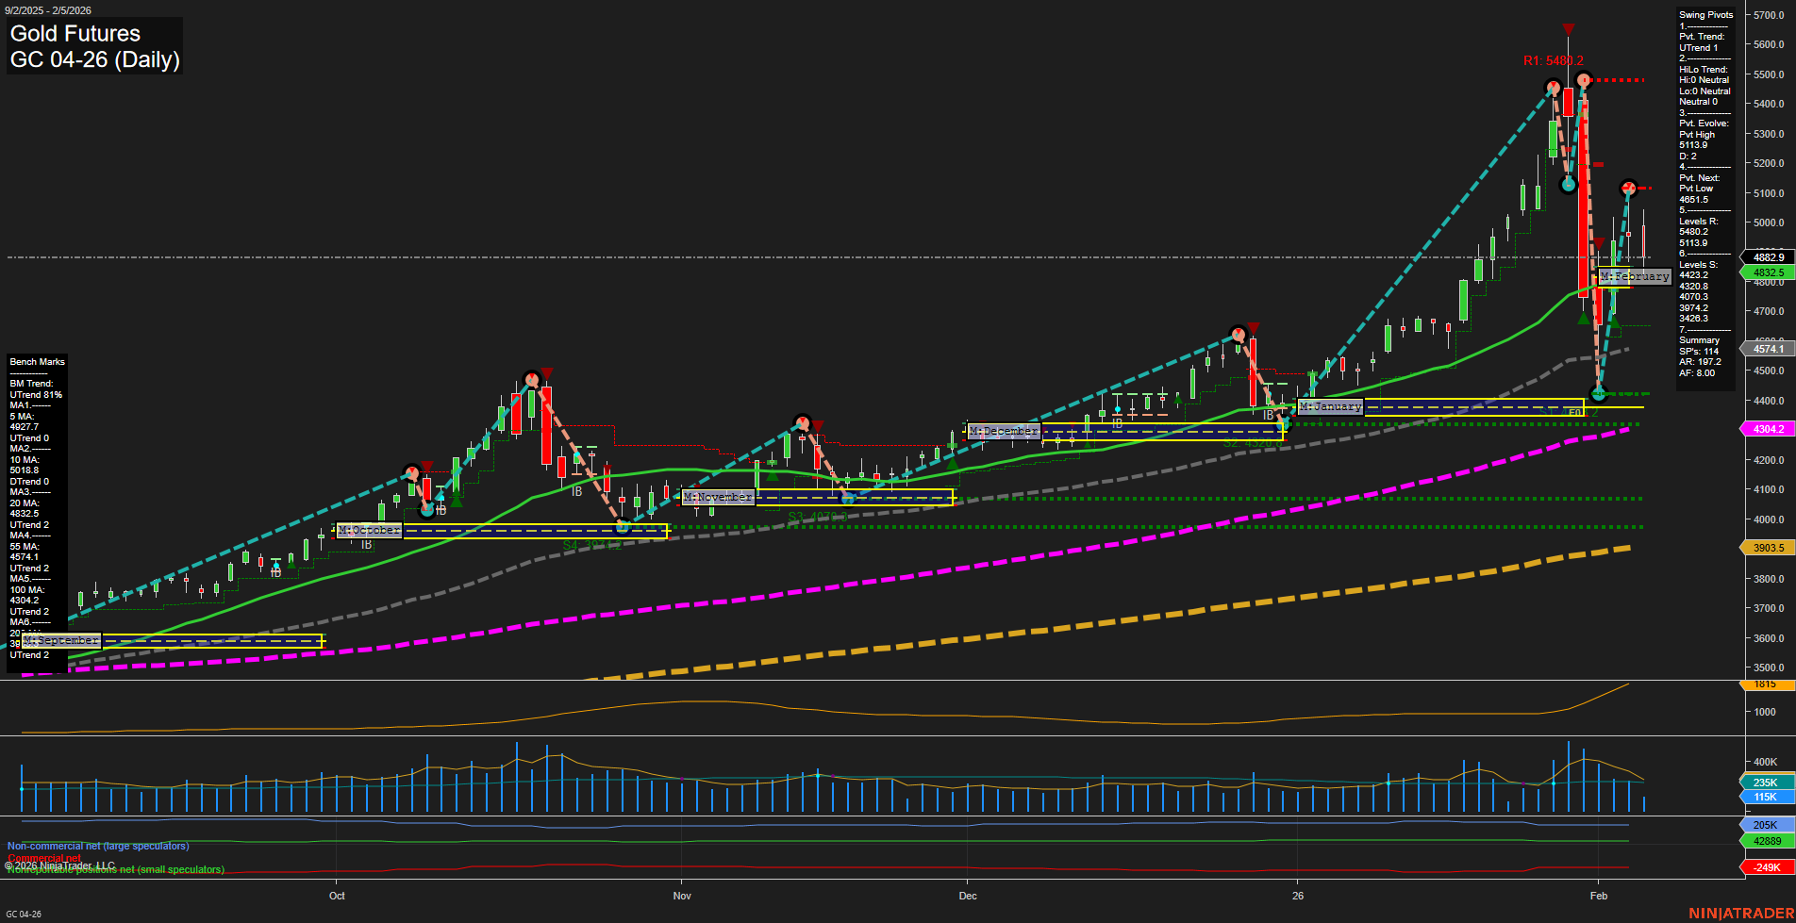
Task: Click the R1: 5480.2 resistance label
Action: [x=1554, y=59]
